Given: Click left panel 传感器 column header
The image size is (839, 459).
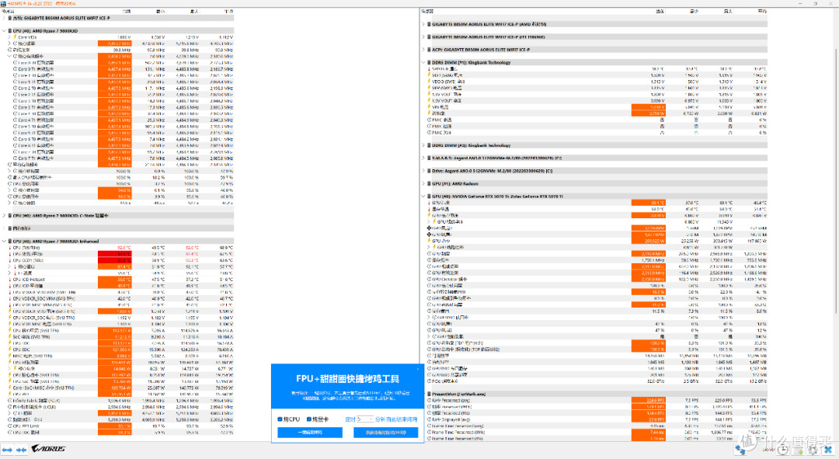Looking at the screenshot, I should [9, 11].
